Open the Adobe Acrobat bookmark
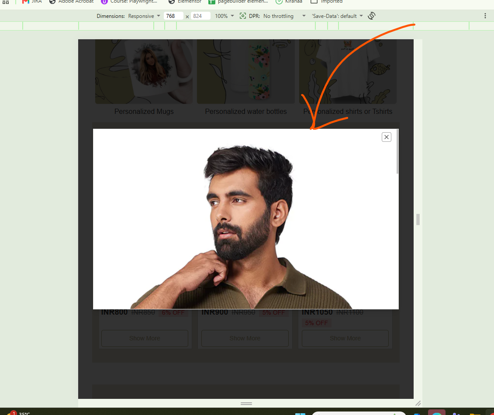Screen dimensions: 494x415 72,2
